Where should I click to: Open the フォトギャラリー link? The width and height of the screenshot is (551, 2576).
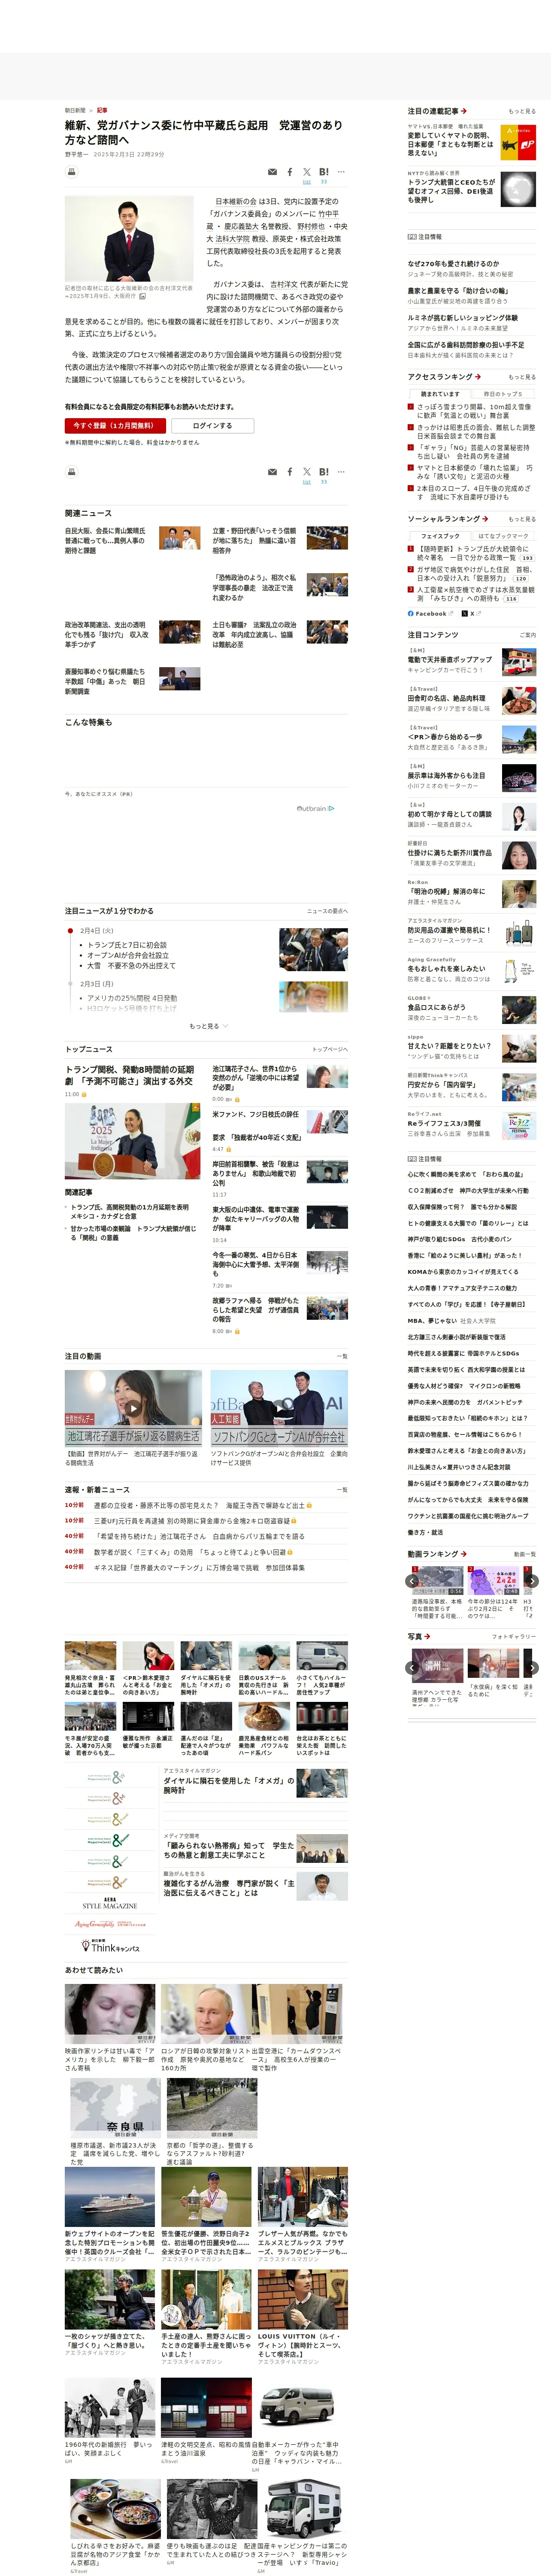(x=514, y=1637)
